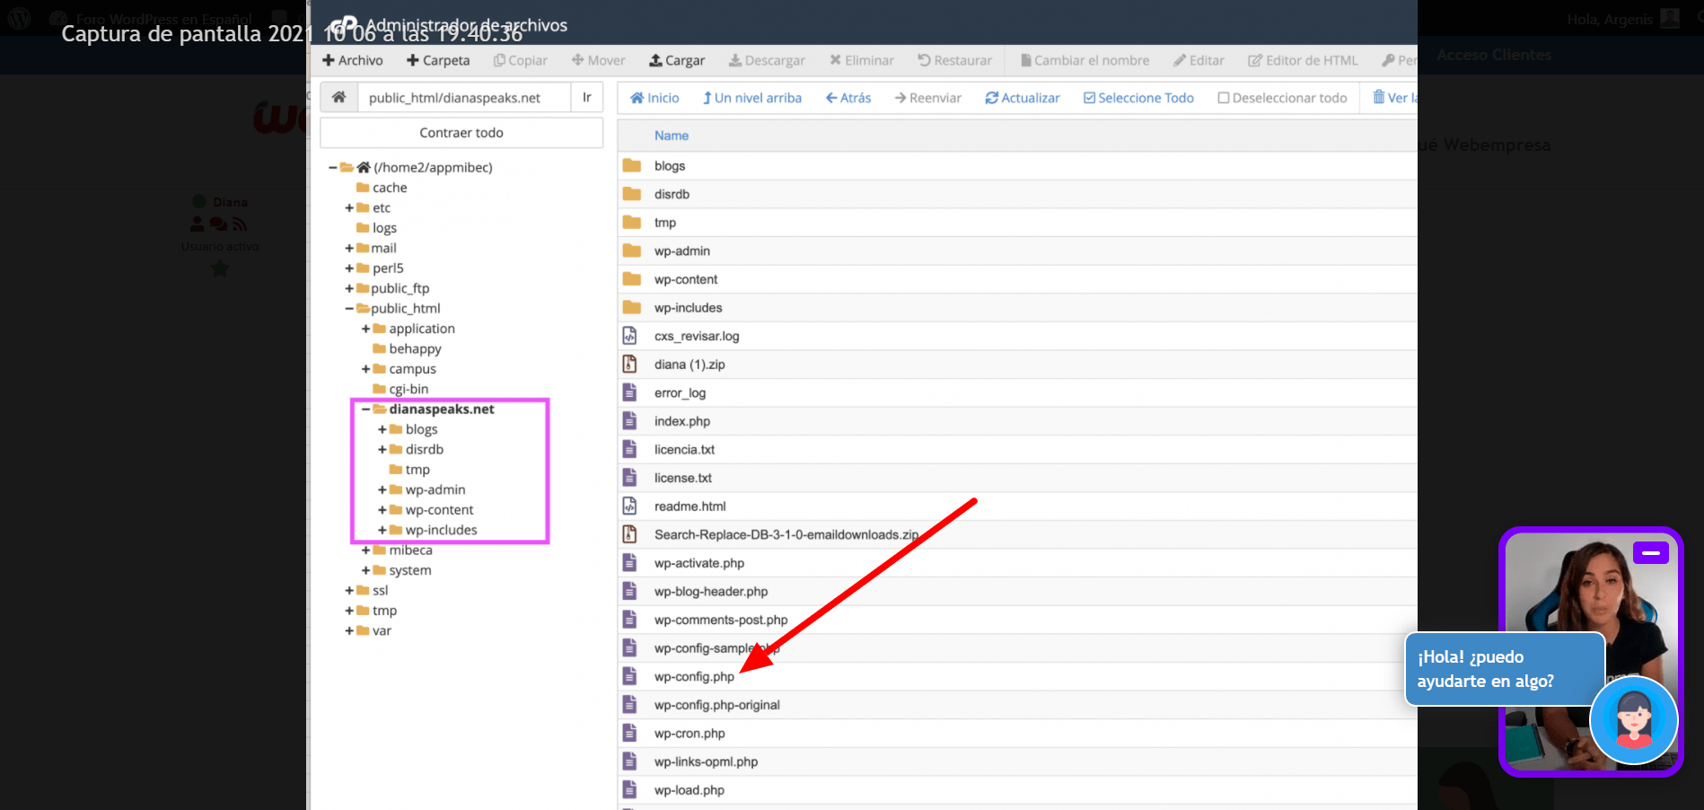This screenshot has width=1704, height=810.
Task: Click the readme.html file icon
Action: (630, 506)
